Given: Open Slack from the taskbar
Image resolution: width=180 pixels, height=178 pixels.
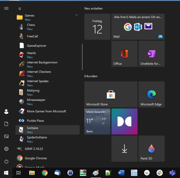Looking at the screenshot, I should [x=160, y=173].
